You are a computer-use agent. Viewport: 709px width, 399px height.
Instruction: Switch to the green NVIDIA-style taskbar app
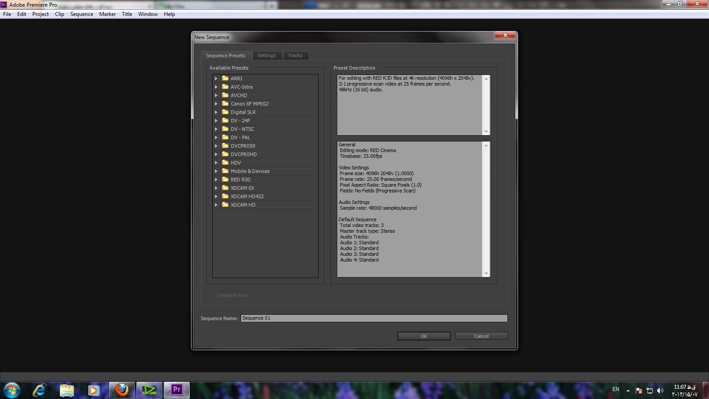tap(149, 390)
